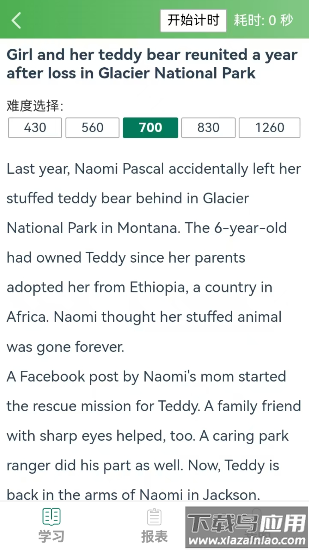Open the 学习 book icon tab
Image resolution: width=309 pixels, height=550 pixels.
pyautogui.click(x=51, y=516)
